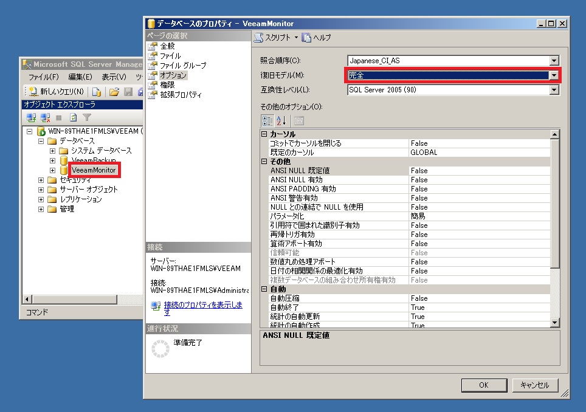The width and height of the screenshot is (586, 412).
Task: Click the OK button
Action: 484,385
